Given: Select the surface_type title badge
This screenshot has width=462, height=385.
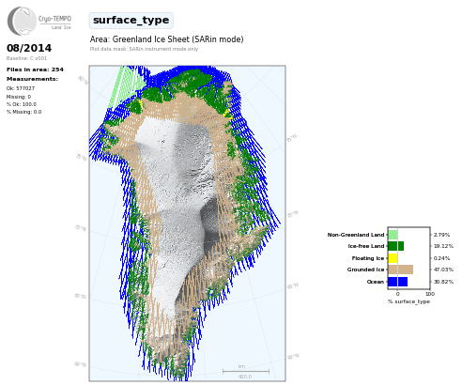Looking at the screenshot, I should [x=131, y=21].
